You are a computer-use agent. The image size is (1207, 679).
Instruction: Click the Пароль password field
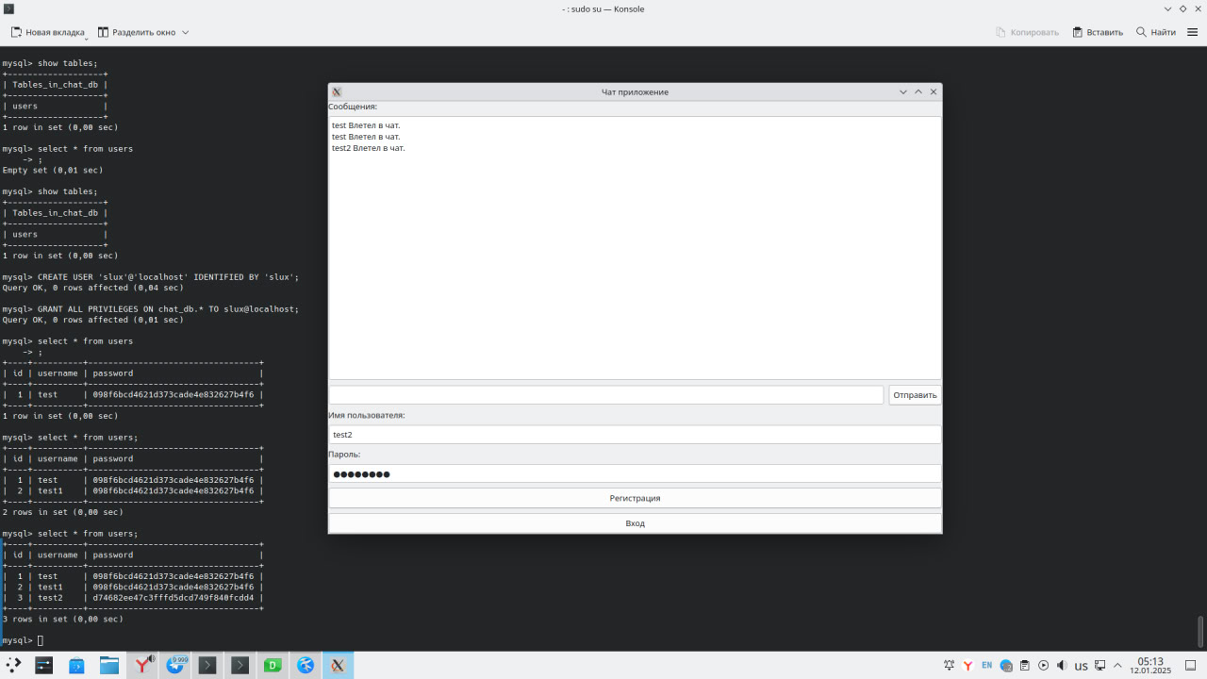coord(635,474)
